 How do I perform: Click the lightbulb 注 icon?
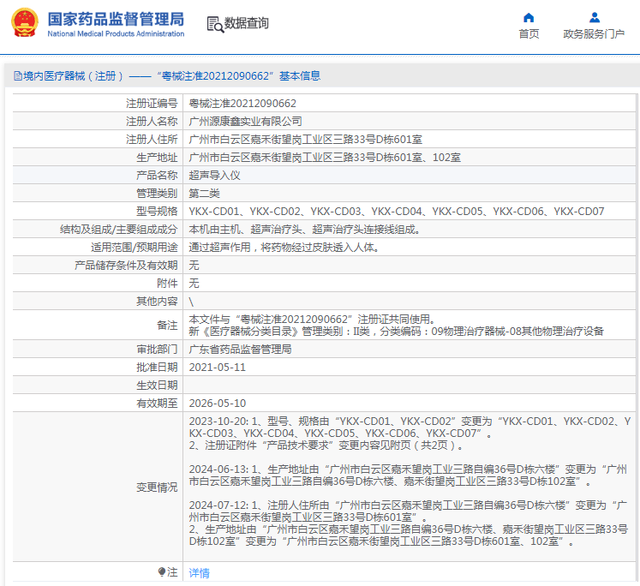click(x=162, y=571)
